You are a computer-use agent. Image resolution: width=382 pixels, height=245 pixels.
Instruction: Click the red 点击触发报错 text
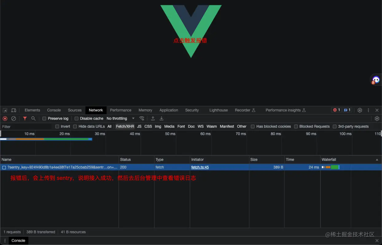point(190,40)
